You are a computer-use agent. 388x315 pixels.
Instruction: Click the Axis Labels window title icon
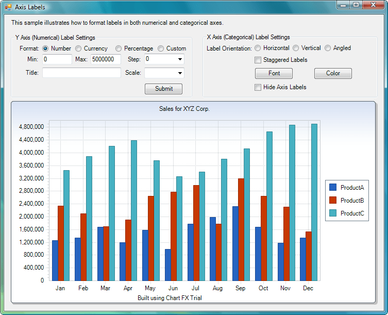[x=8, y=7]
